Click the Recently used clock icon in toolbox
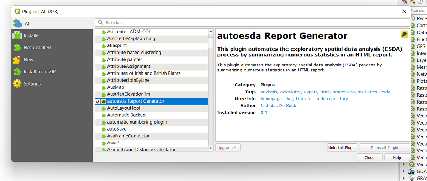 click(x=413, y=18)
